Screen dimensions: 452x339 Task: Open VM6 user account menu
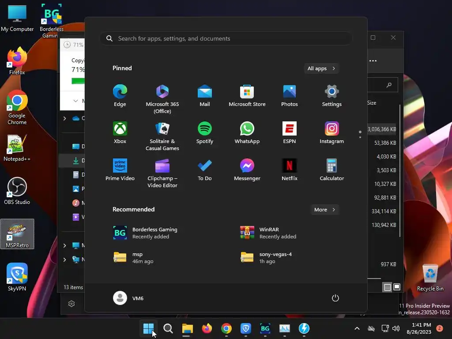pos(128,298)
